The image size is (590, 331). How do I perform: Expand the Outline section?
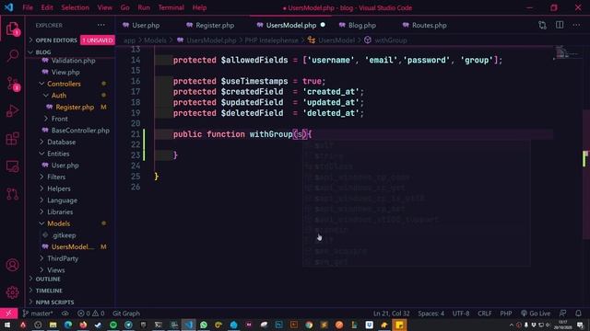pos(48,279)
